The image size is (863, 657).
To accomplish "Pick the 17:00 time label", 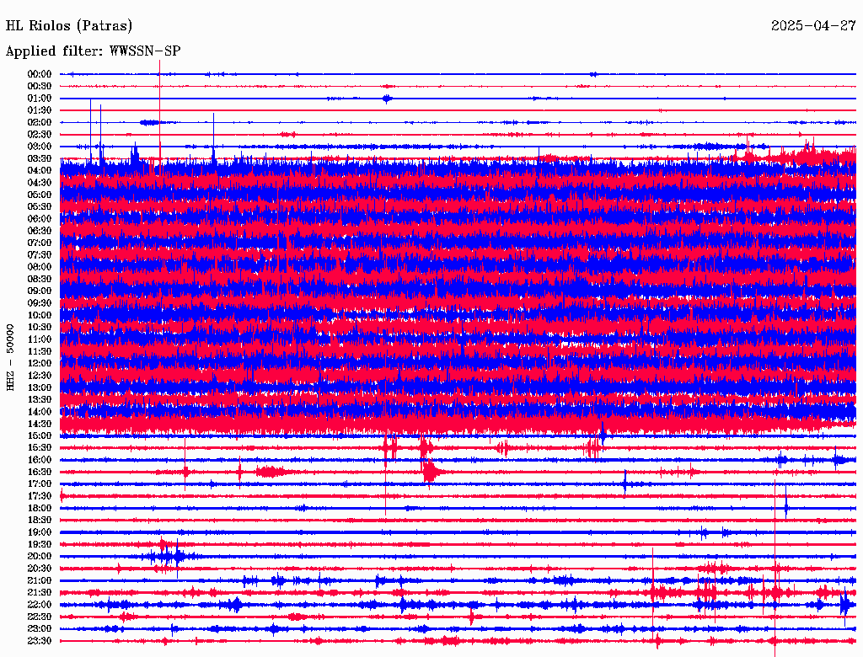I will (x=40, y=485).
